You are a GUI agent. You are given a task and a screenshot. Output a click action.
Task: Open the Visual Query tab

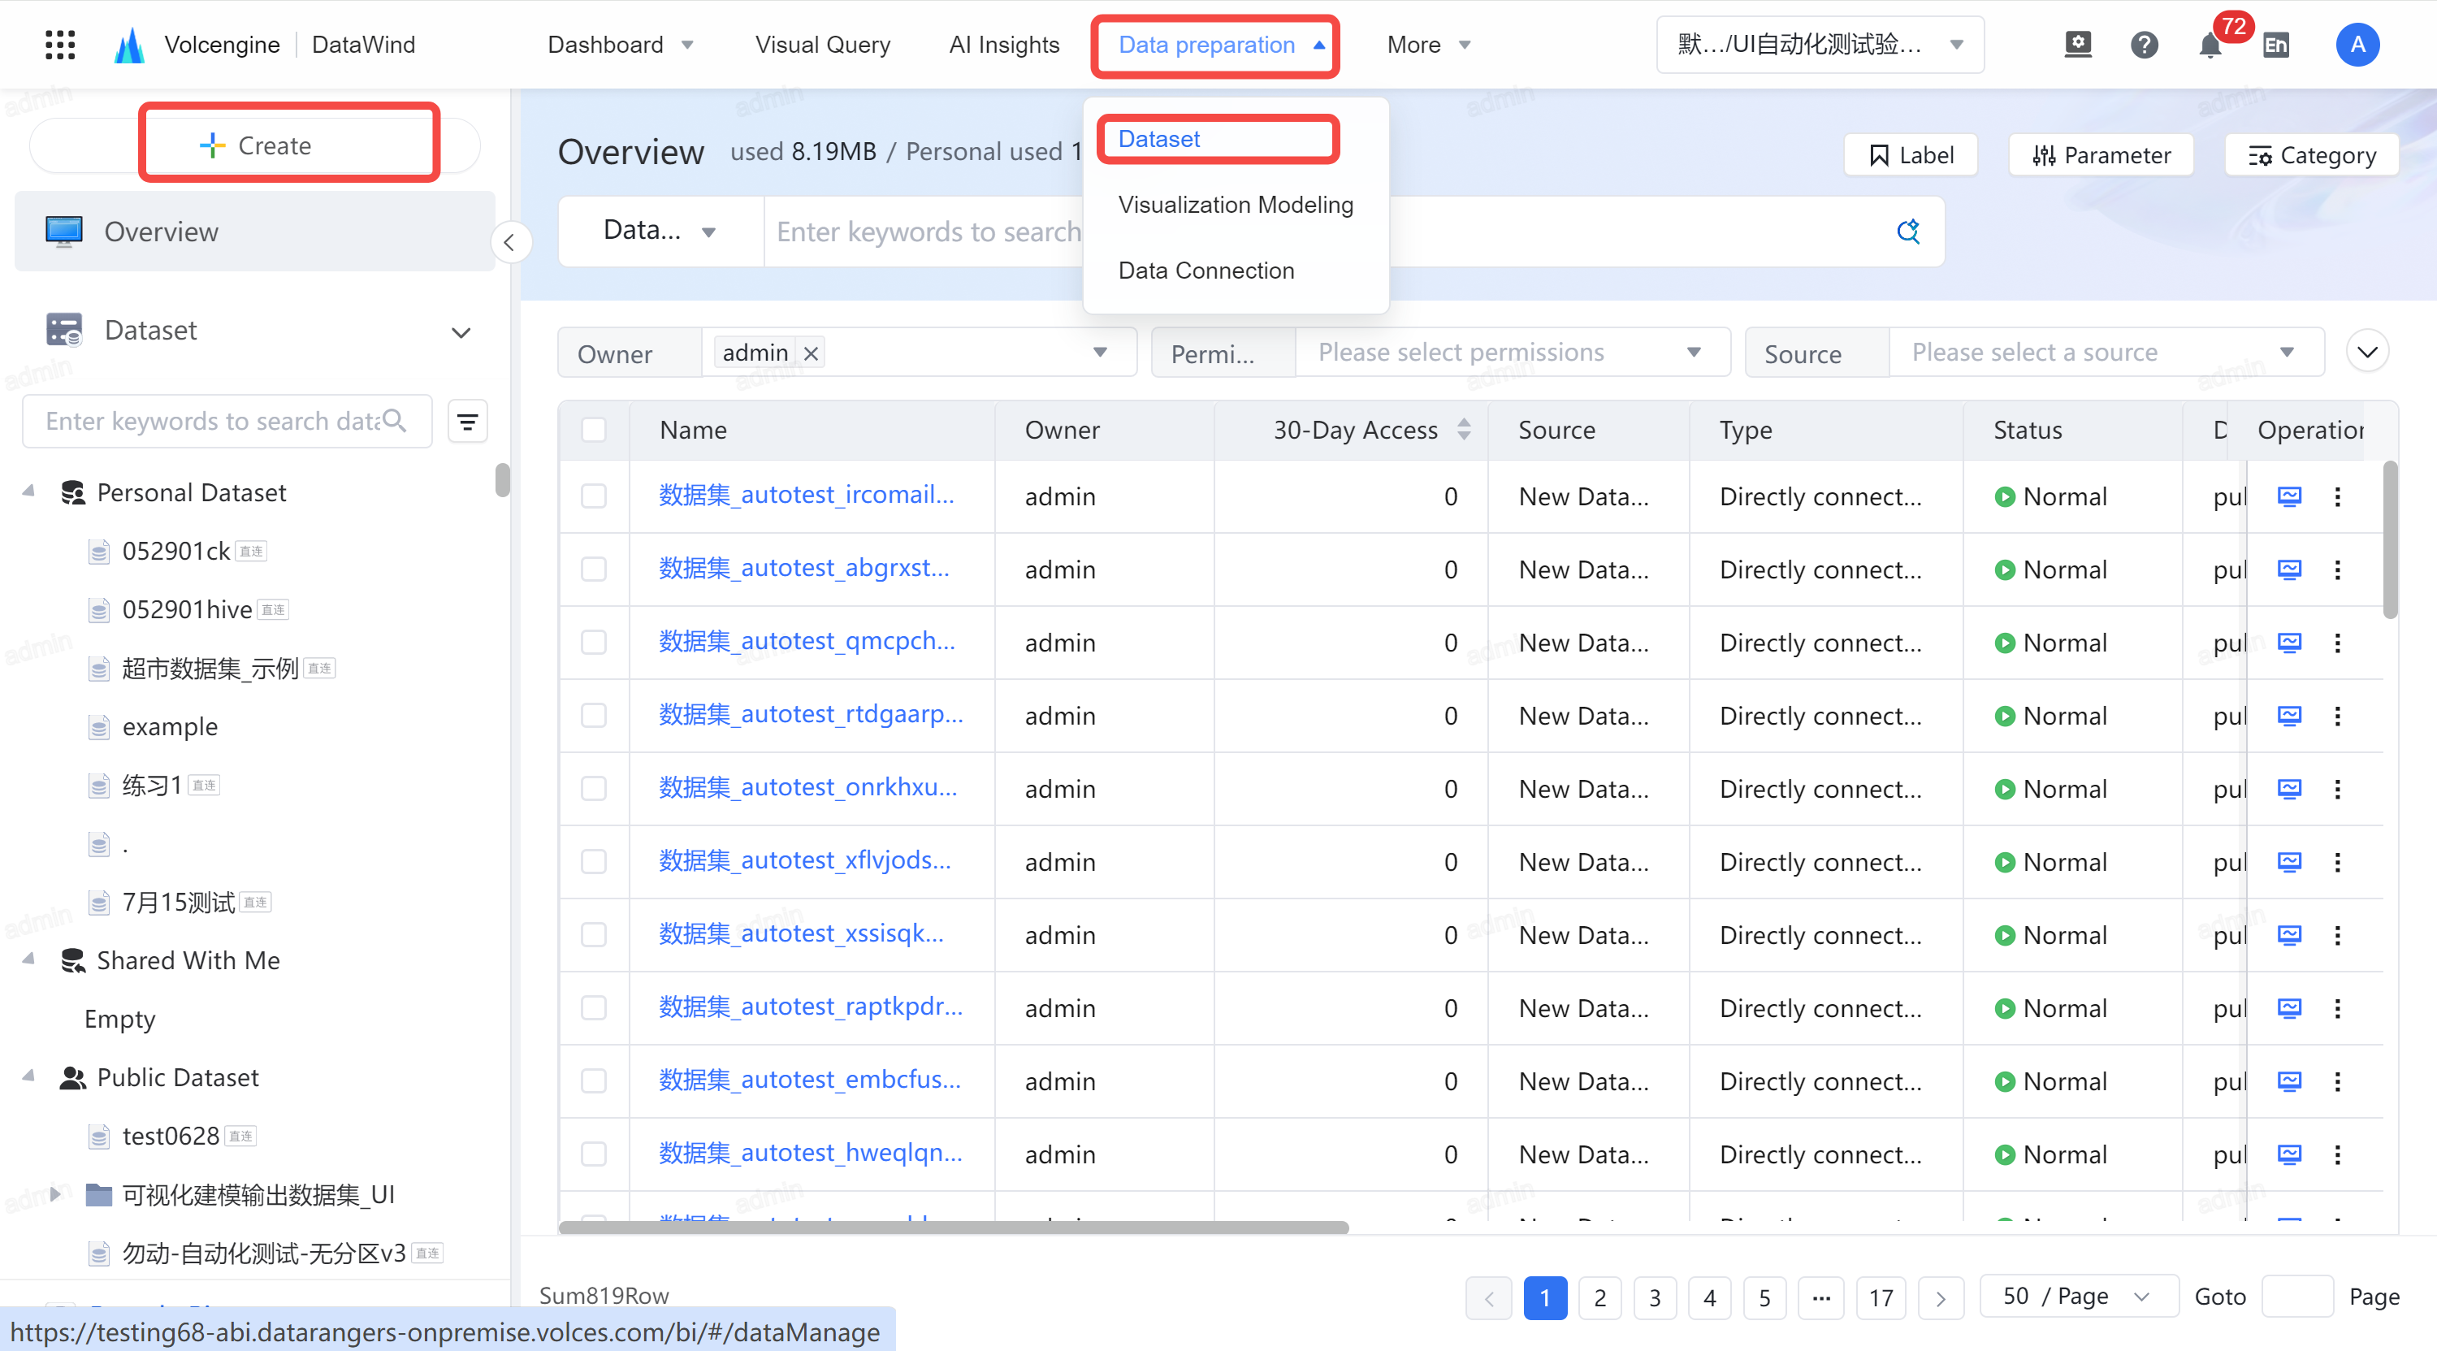tap(822, 45)
